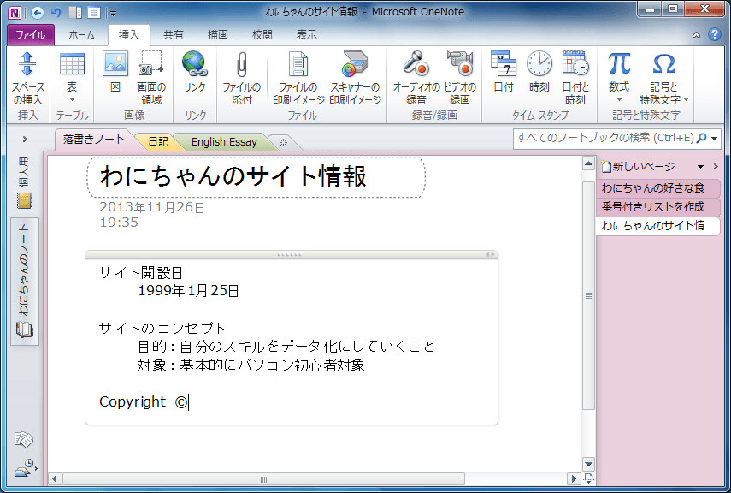Select the わにちゃんのサイト情 page tab
The image size is (731, 493).
tap(658, 226)
